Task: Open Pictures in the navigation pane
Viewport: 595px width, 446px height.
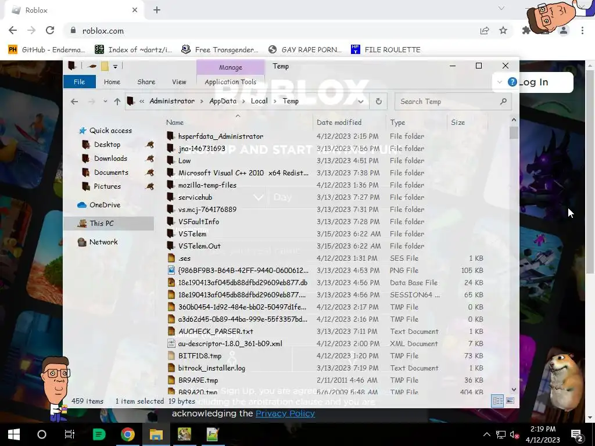Action: [x=107, y=186]
